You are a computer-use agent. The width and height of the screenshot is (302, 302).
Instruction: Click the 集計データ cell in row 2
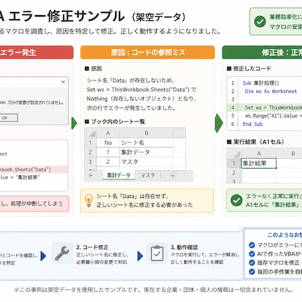[147, 152]
